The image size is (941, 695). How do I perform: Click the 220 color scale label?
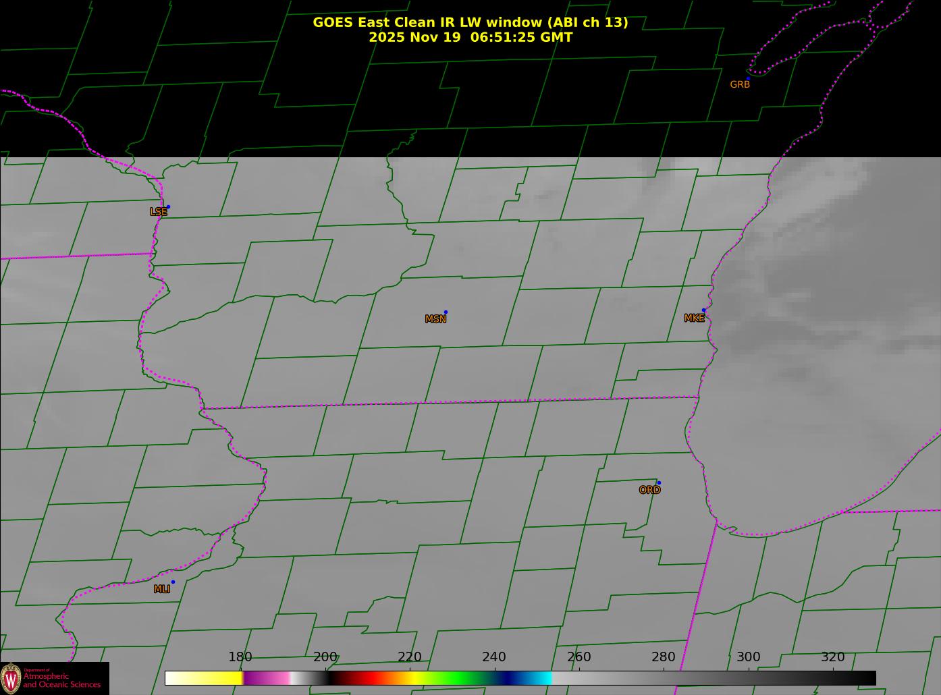coord(410,657)
